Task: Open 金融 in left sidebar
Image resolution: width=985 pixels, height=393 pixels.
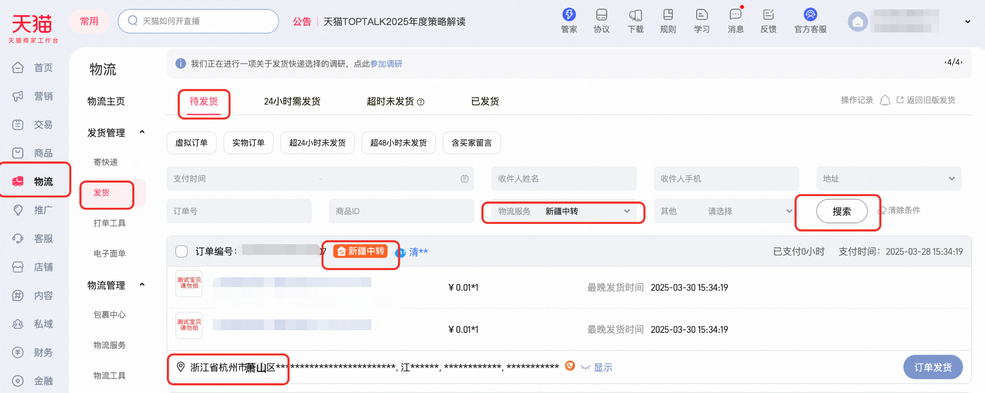Action: [33, 381]
